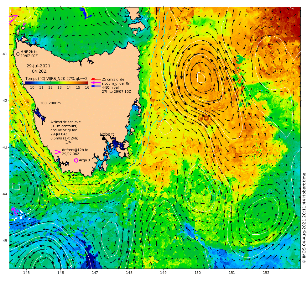Click the closed cyan contour near longitude 150.5
This screenshot has width=307, height=282.
coord(215,188)
